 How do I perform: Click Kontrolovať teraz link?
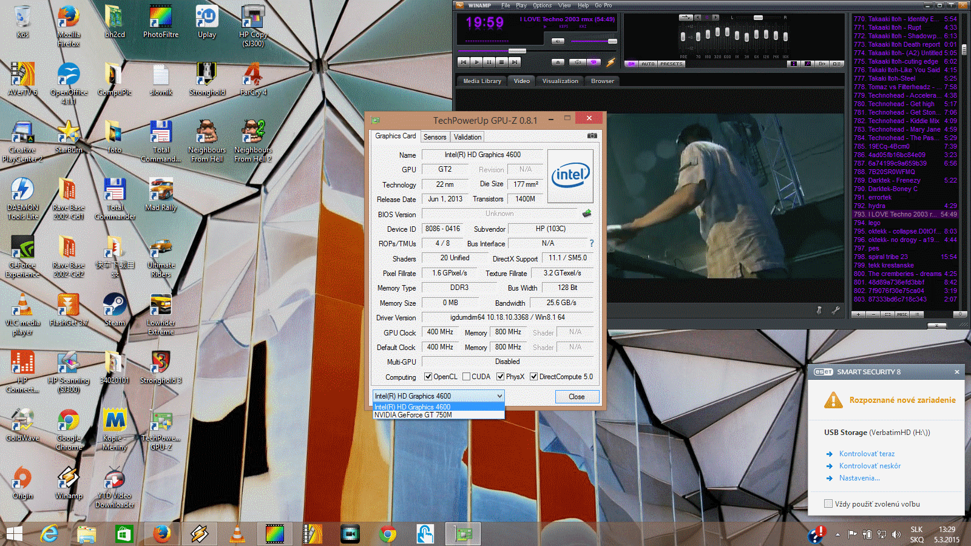[867, 454]
